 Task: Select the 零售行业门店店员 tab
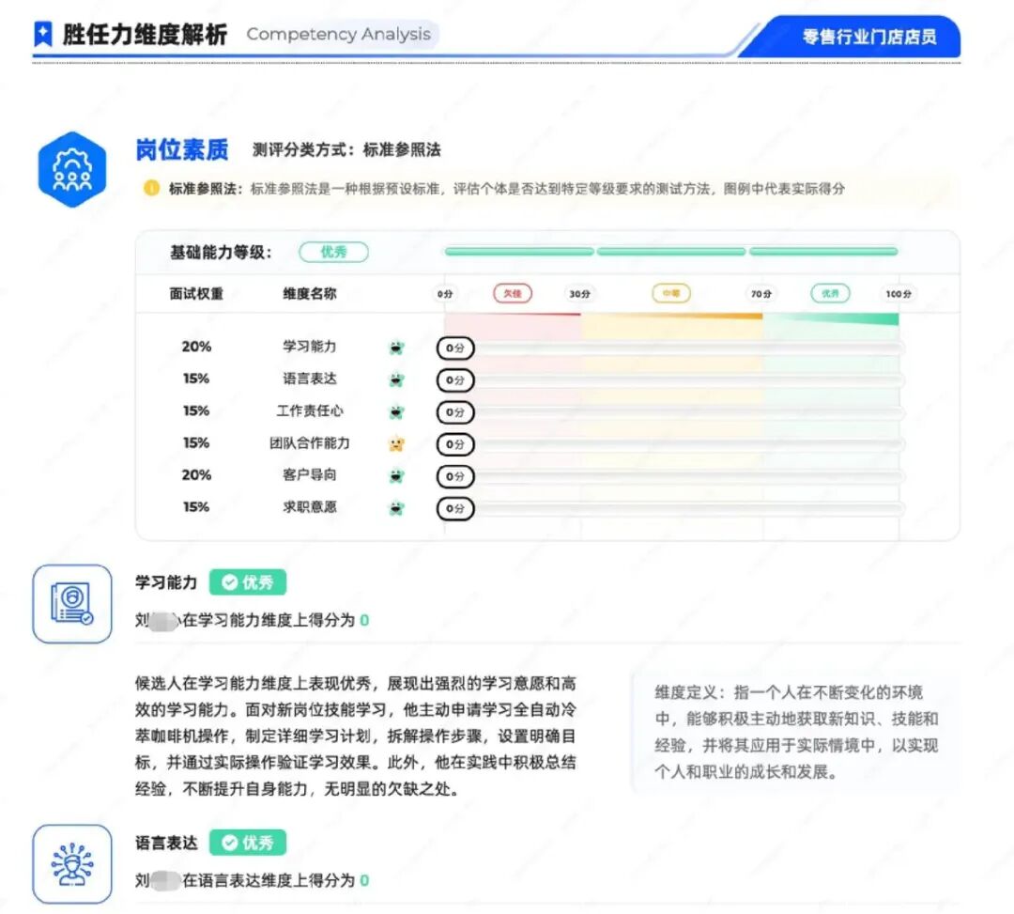click(868, 38)
